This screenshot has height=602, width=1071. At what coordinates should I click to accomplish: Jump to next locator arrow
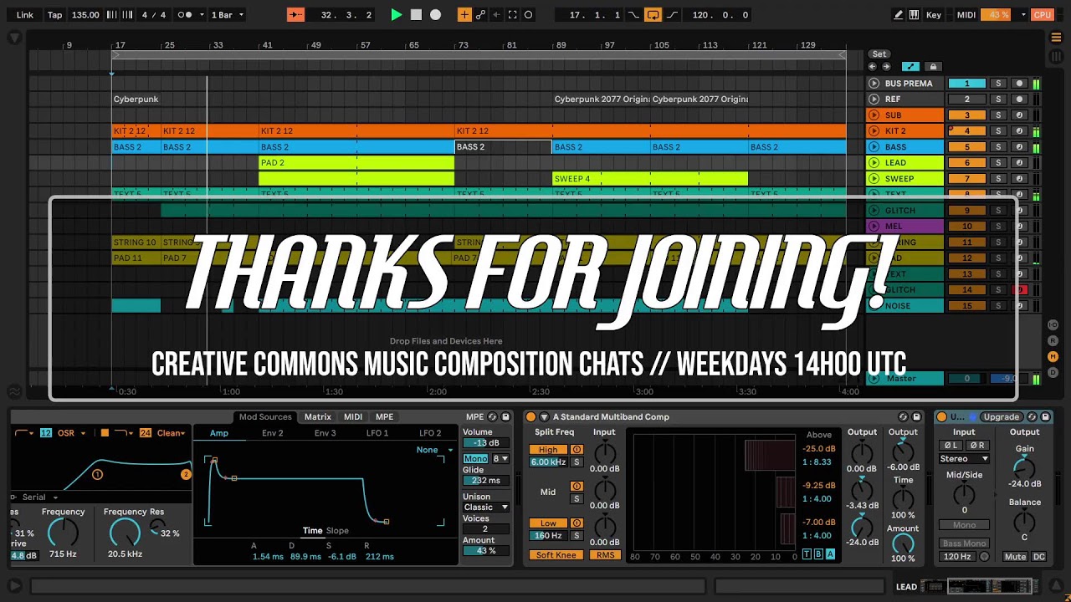(x=886, y=67)
